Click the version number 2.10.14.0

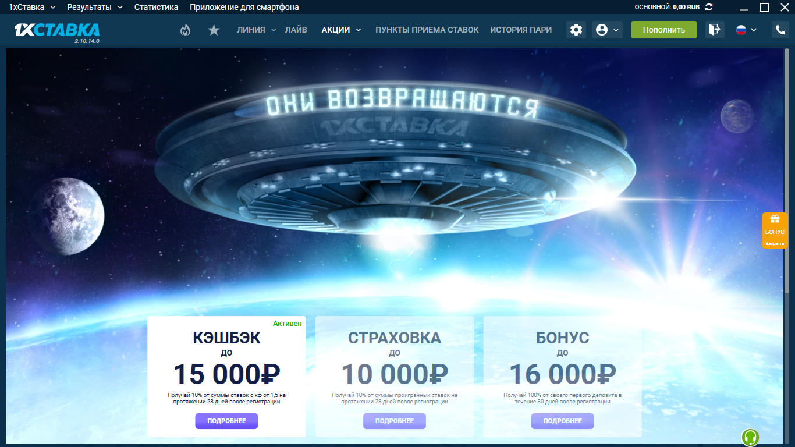pos(87,41)
